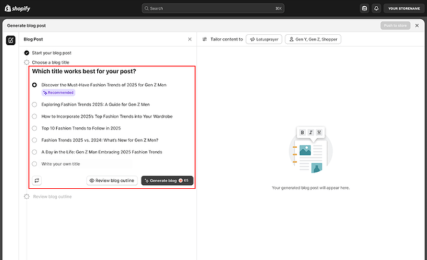427x260 pixels.
Task: Open YOUR STORENAME account menu
Action: tap(404, 8)
